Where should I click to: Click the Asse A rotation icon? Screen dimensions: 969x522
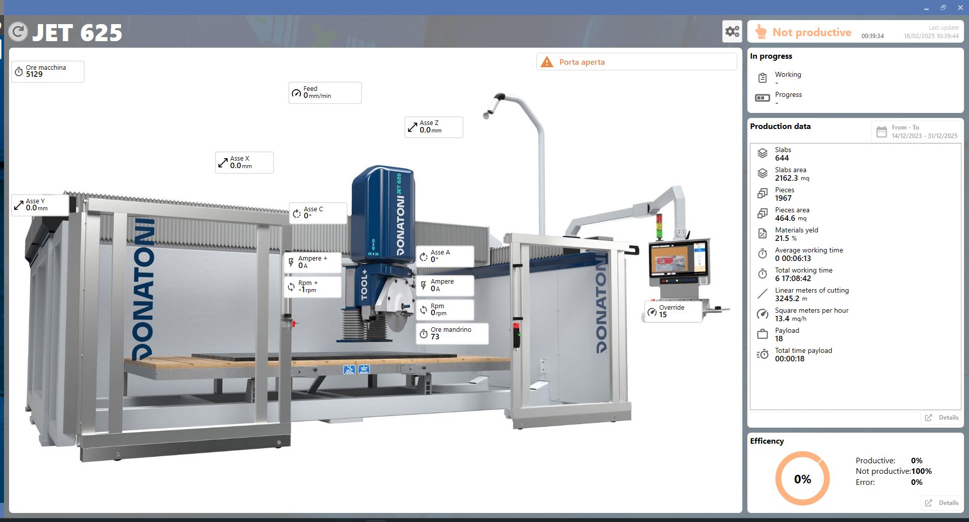point(424,256)
